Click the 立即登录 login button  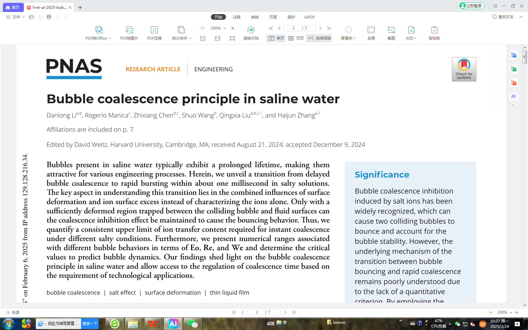(x=472, y=6)
